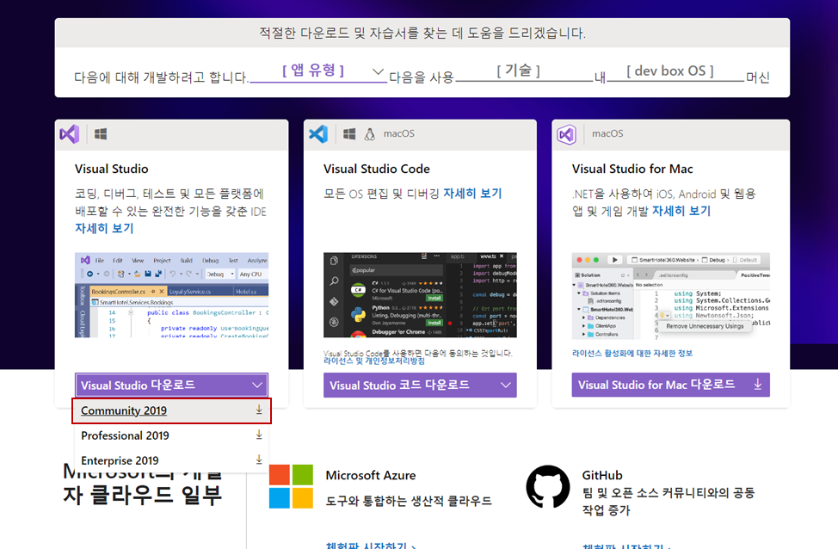Open 라이선스 활성화에 대한 자세한 정보 link
838x549 pixels.
coord(632,354)
